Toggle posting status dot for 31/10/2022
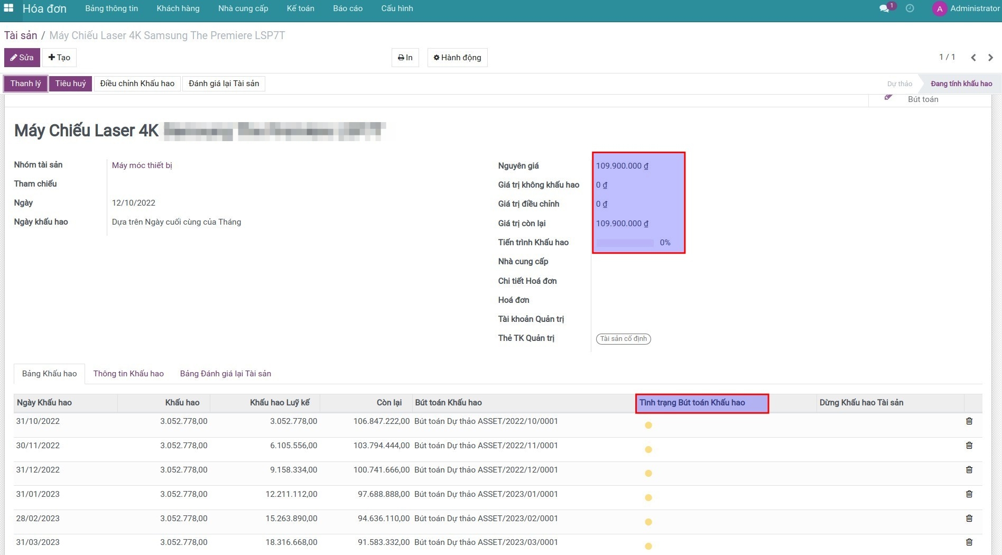The image size is (1002, 555). 648,425
